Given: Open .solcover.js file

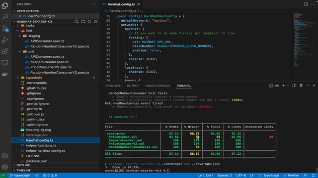Looking at the screenshot, I should click(x=55, y=114).
